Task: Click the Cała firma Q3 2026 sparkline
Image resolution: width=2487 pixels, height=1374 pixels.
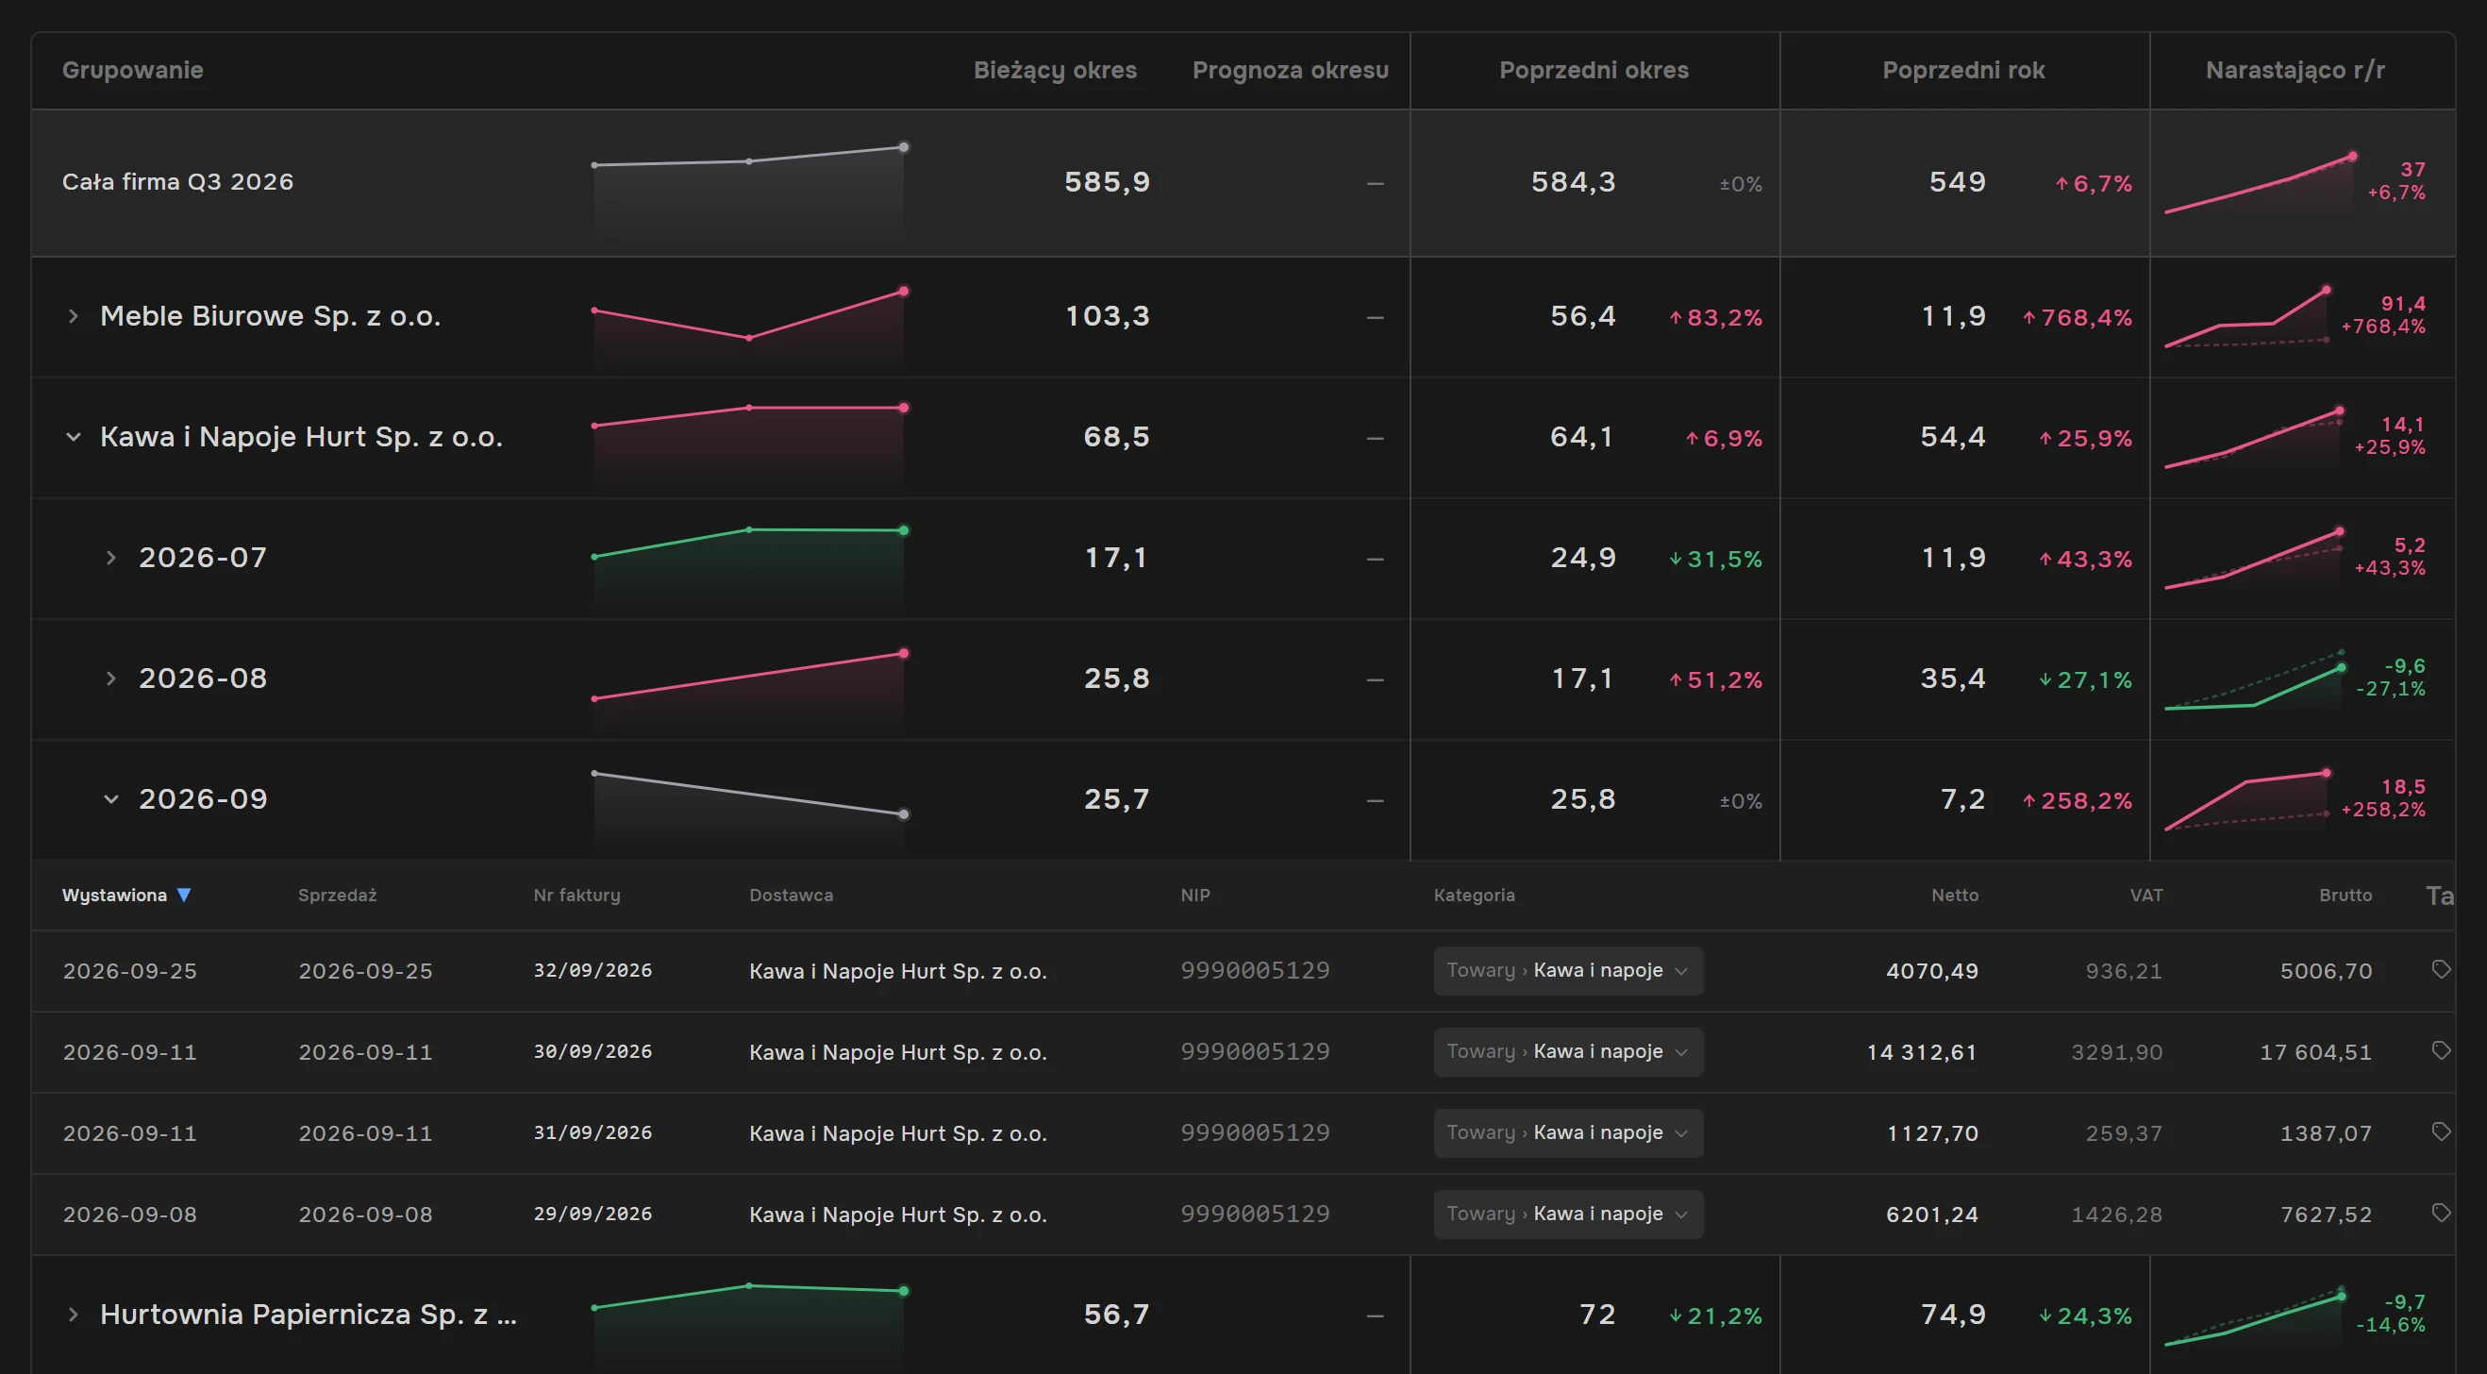Action: (748, 183)
